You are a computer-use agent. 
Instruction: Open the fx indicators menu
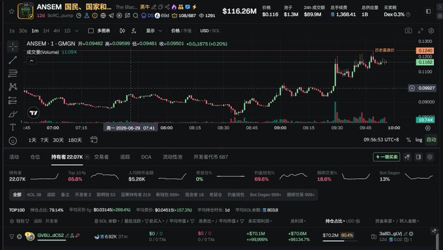point(134,31)
